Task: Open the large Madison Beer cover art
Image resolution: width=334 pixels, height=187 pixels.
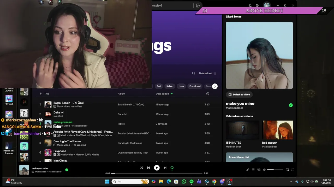Action: (x=259, y=55)
